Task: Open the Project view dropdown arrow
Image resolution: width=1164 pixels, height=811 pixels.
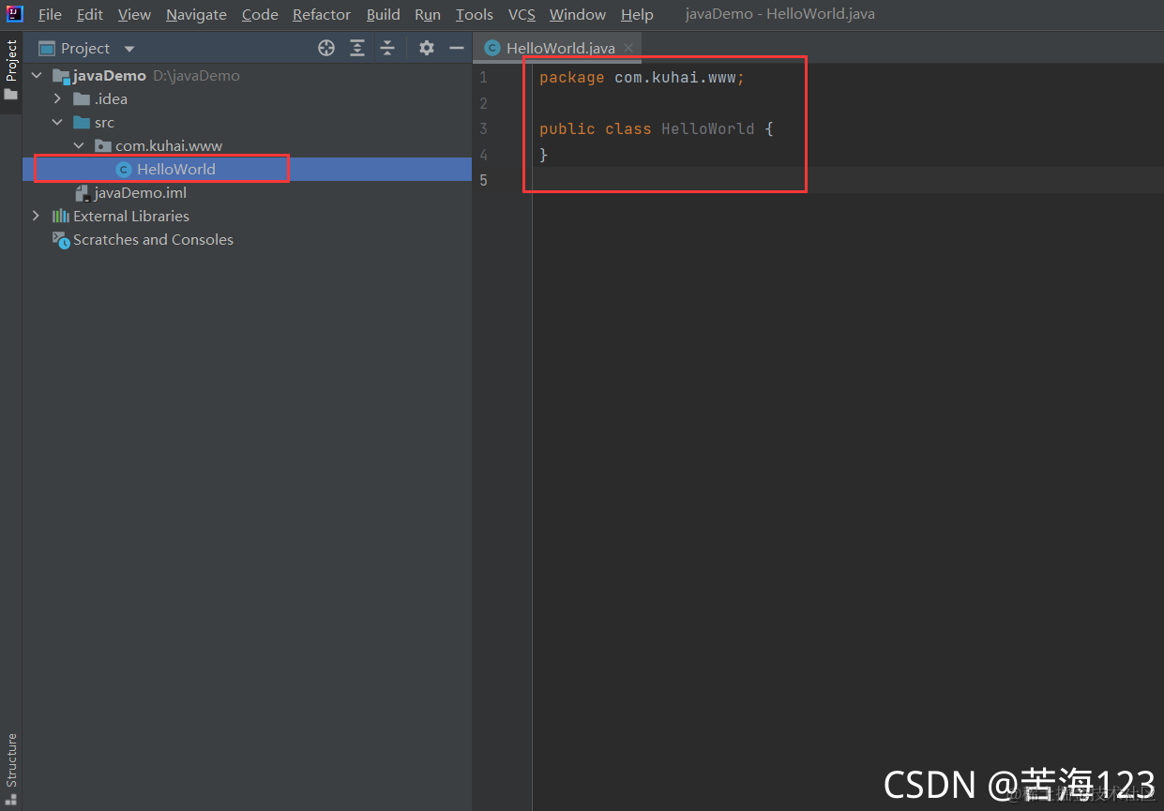Action: pyautogui.click(x=129, y=49)
